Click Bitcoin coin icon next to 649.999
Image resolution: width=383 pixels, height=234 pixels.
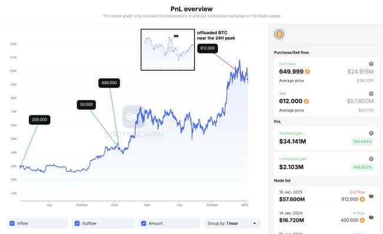click(307, 72)
